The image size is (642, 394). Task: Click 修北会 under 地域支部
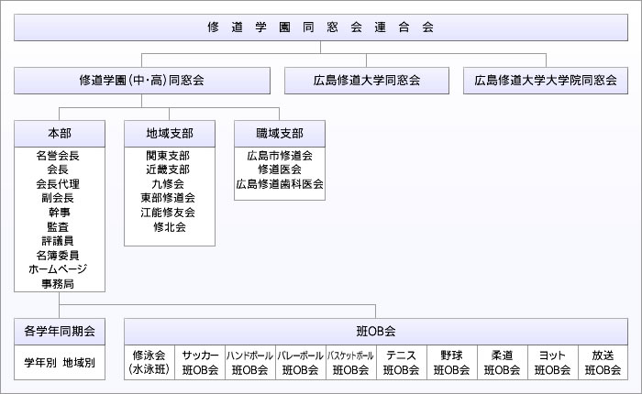[x=170, y=226]
